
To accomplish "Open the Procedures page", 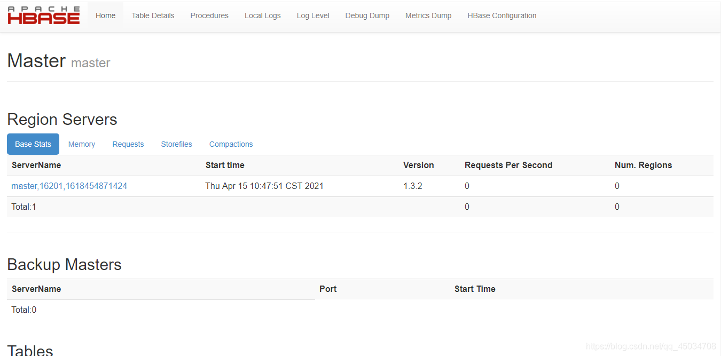I will [x=209, y=15].
